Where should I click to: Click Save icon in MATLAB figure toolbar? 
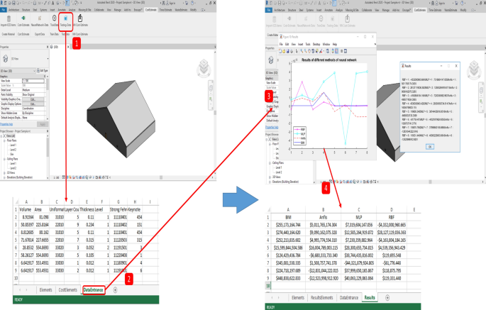[x=287, y=51]
